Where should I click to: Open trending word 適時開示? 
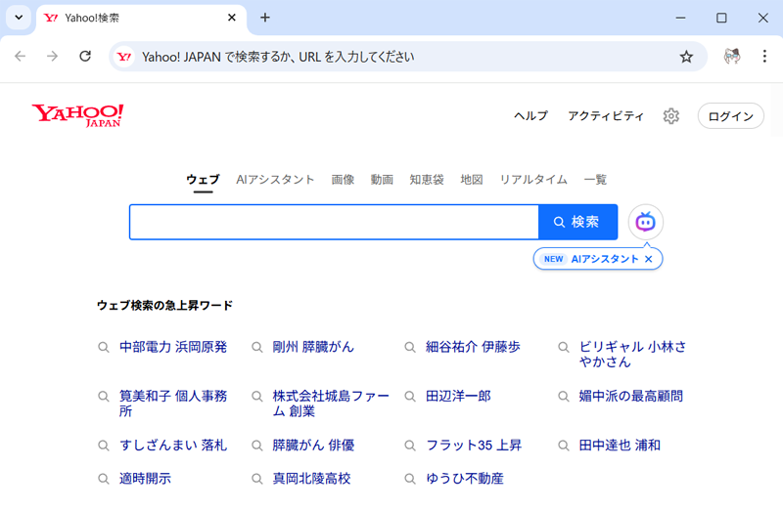(145, 479)
